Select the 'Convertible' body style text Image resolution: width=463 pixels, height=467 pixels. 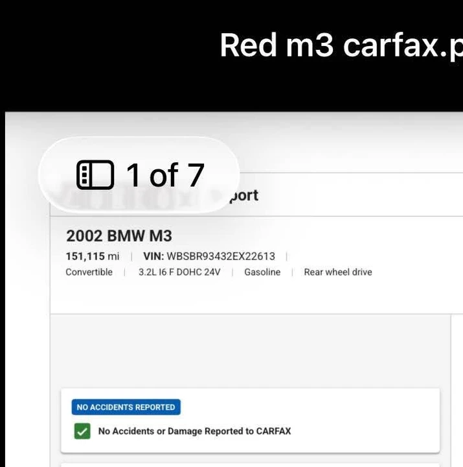click(89, 272)
